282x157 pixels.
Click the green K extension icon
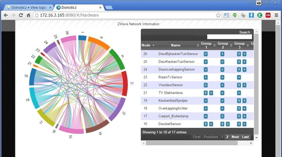coord(259,15)
